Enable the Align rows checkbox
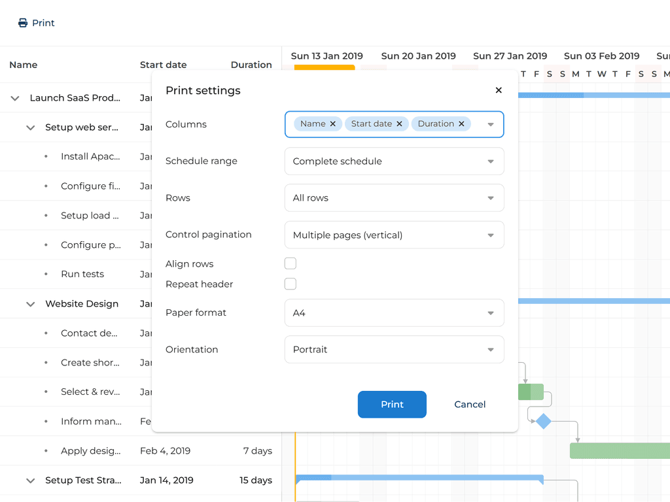Image resolution: width=670 pixels, height=502 pixels. point(291,263)
